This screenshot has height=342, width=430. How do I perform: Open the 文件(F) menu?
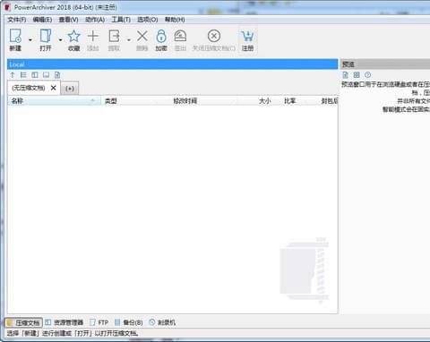pos(17,20)
